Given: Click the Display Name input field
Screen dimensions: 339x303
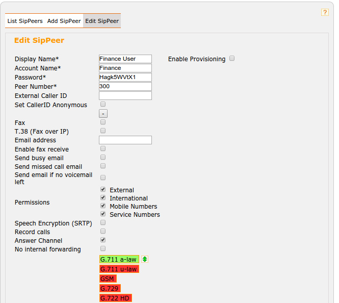Looking at the screenshot, I should pyautogui.click(x=125, y=59).
